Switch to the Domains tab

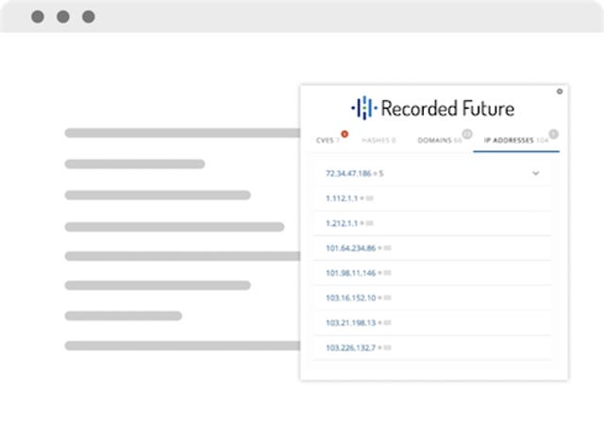[440, 141]
